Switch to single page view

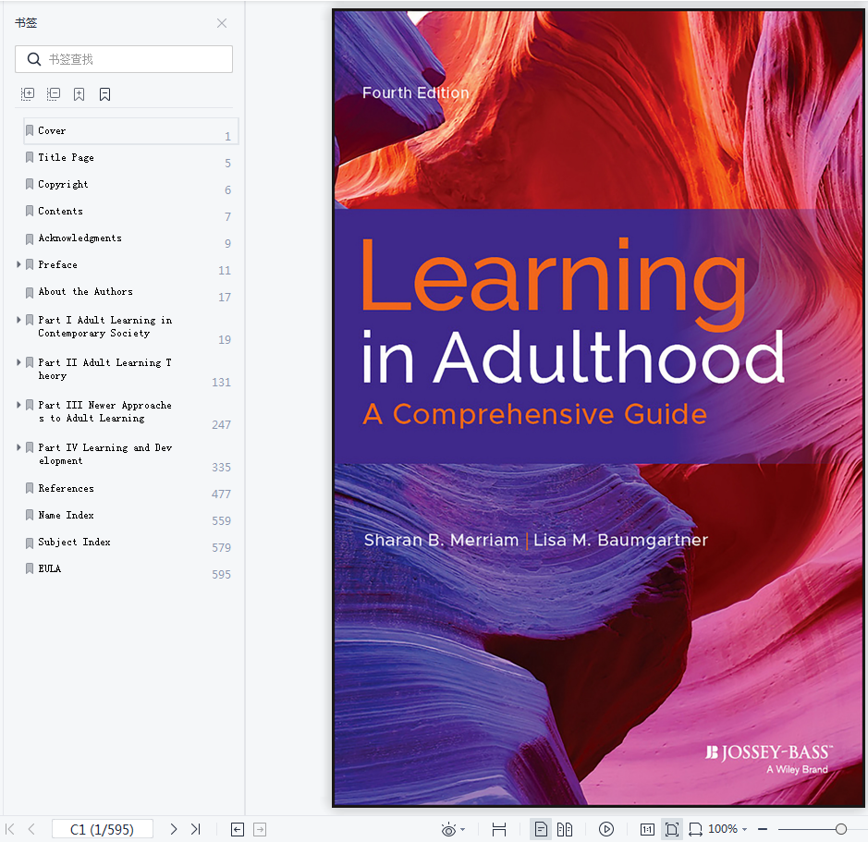(x=541, y=829)
